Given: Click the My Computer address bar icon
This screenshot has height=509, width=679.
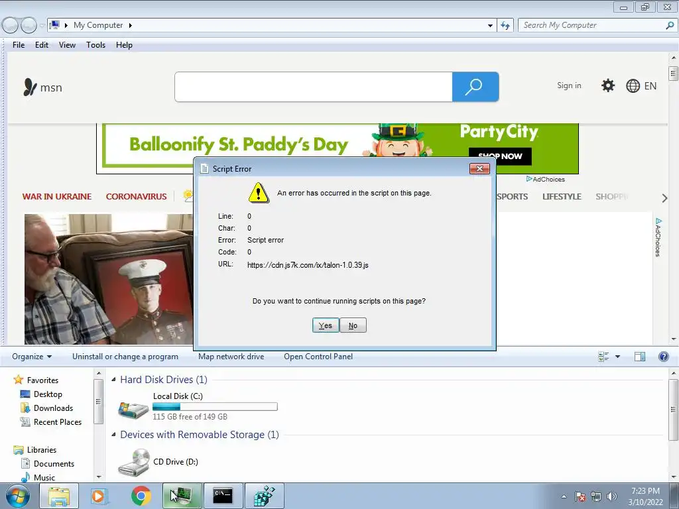Looking at the screenshot, I should point(54,25).
